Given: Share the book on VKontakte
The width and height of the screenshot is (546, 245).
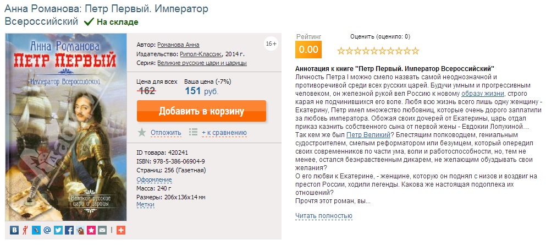Looking at the screenshot, I should (15, 231).
